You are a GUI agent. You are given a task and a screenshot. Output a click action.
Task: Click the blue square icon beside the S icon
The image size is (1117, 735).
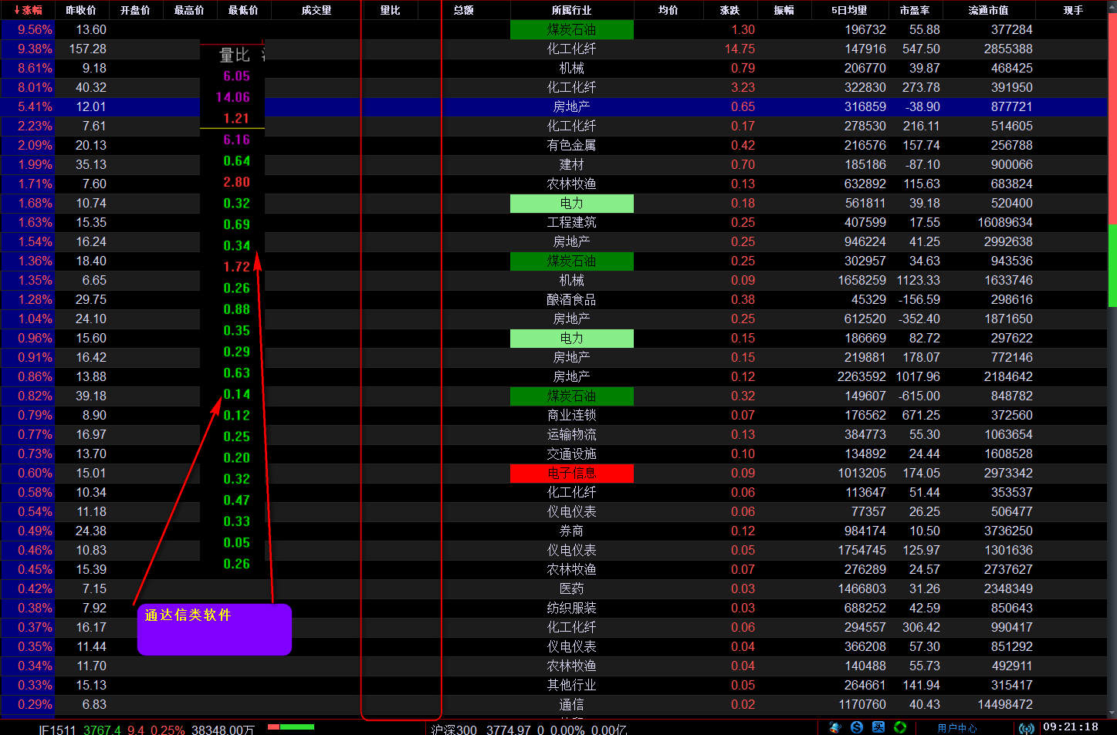tap(878, 727)
